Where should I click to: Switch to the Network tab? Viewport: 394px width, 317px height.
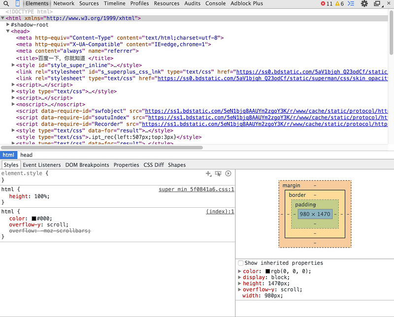64,3
